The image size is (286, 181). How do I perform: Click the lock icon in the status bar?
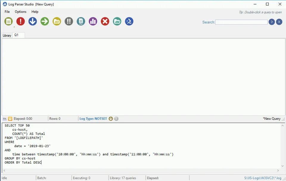tap(10, 118)
